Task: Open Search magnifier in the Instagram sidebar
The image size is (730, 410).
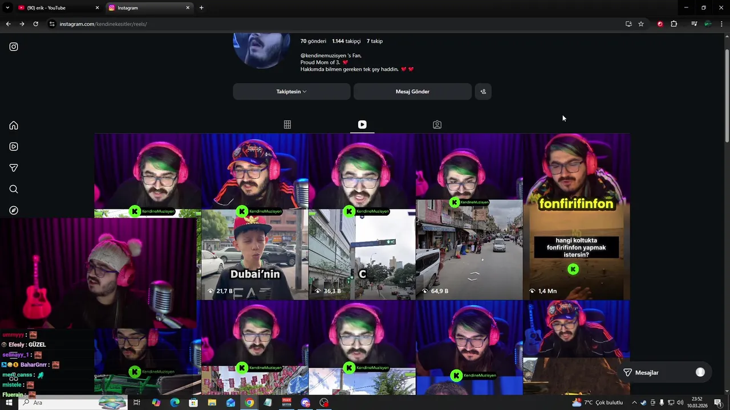Action: (14, 189)
